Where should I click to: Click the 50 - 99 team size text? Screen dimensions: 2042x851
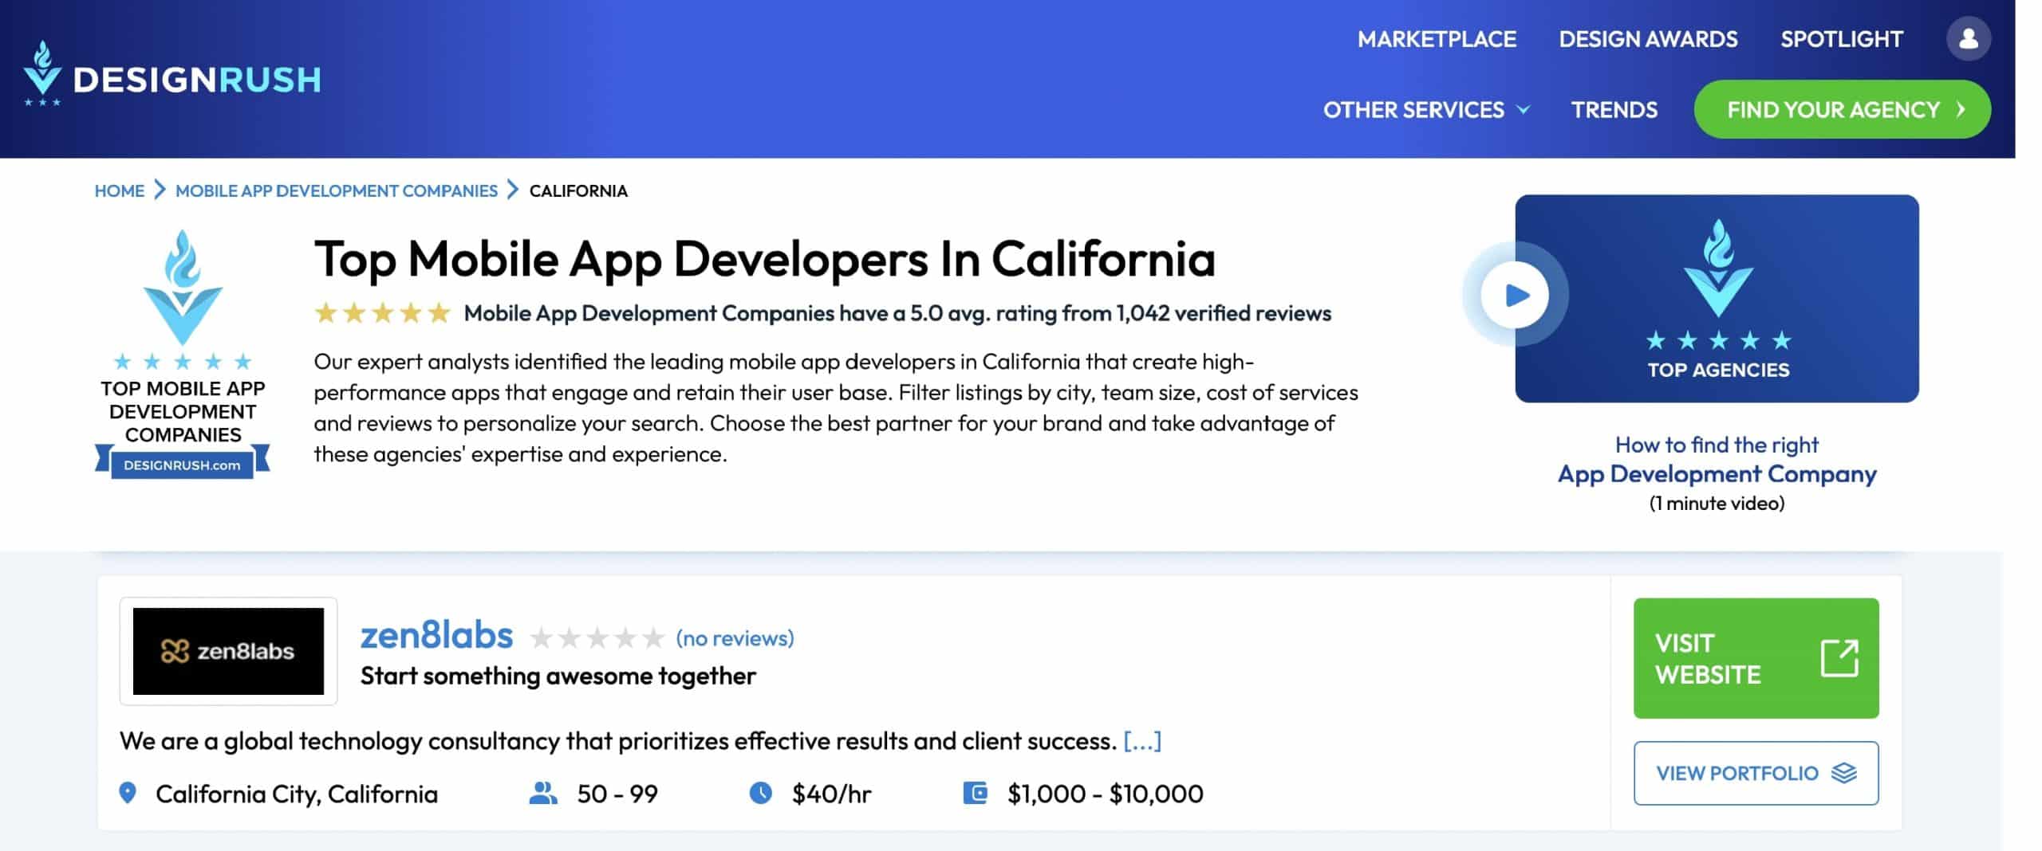point(617,794)
